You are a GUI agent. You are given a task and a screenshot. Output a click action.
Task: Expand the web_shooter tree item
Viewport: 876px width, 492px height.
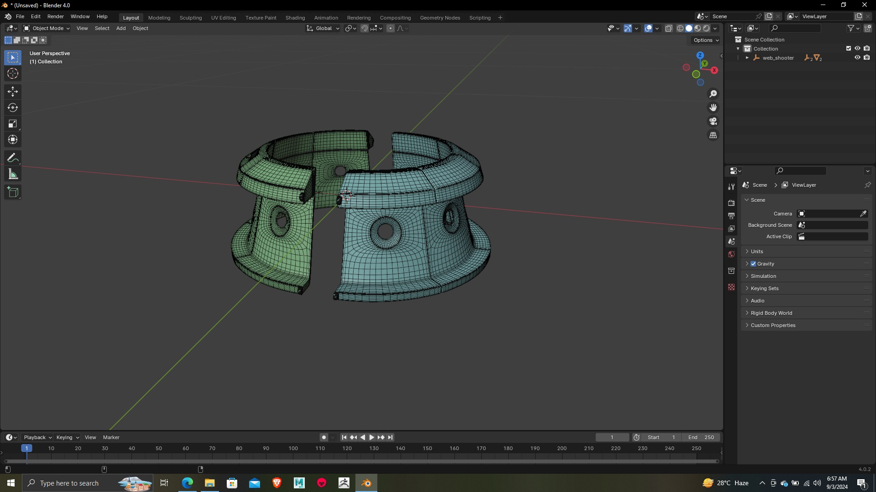[747, 58]
